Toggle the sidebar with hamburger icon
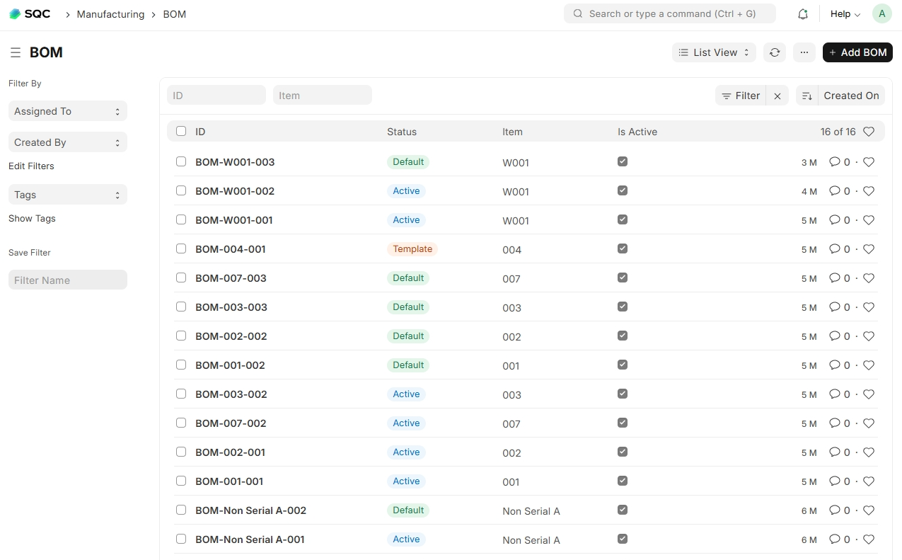Screen dimensions: 902x560 coord(15,52)
